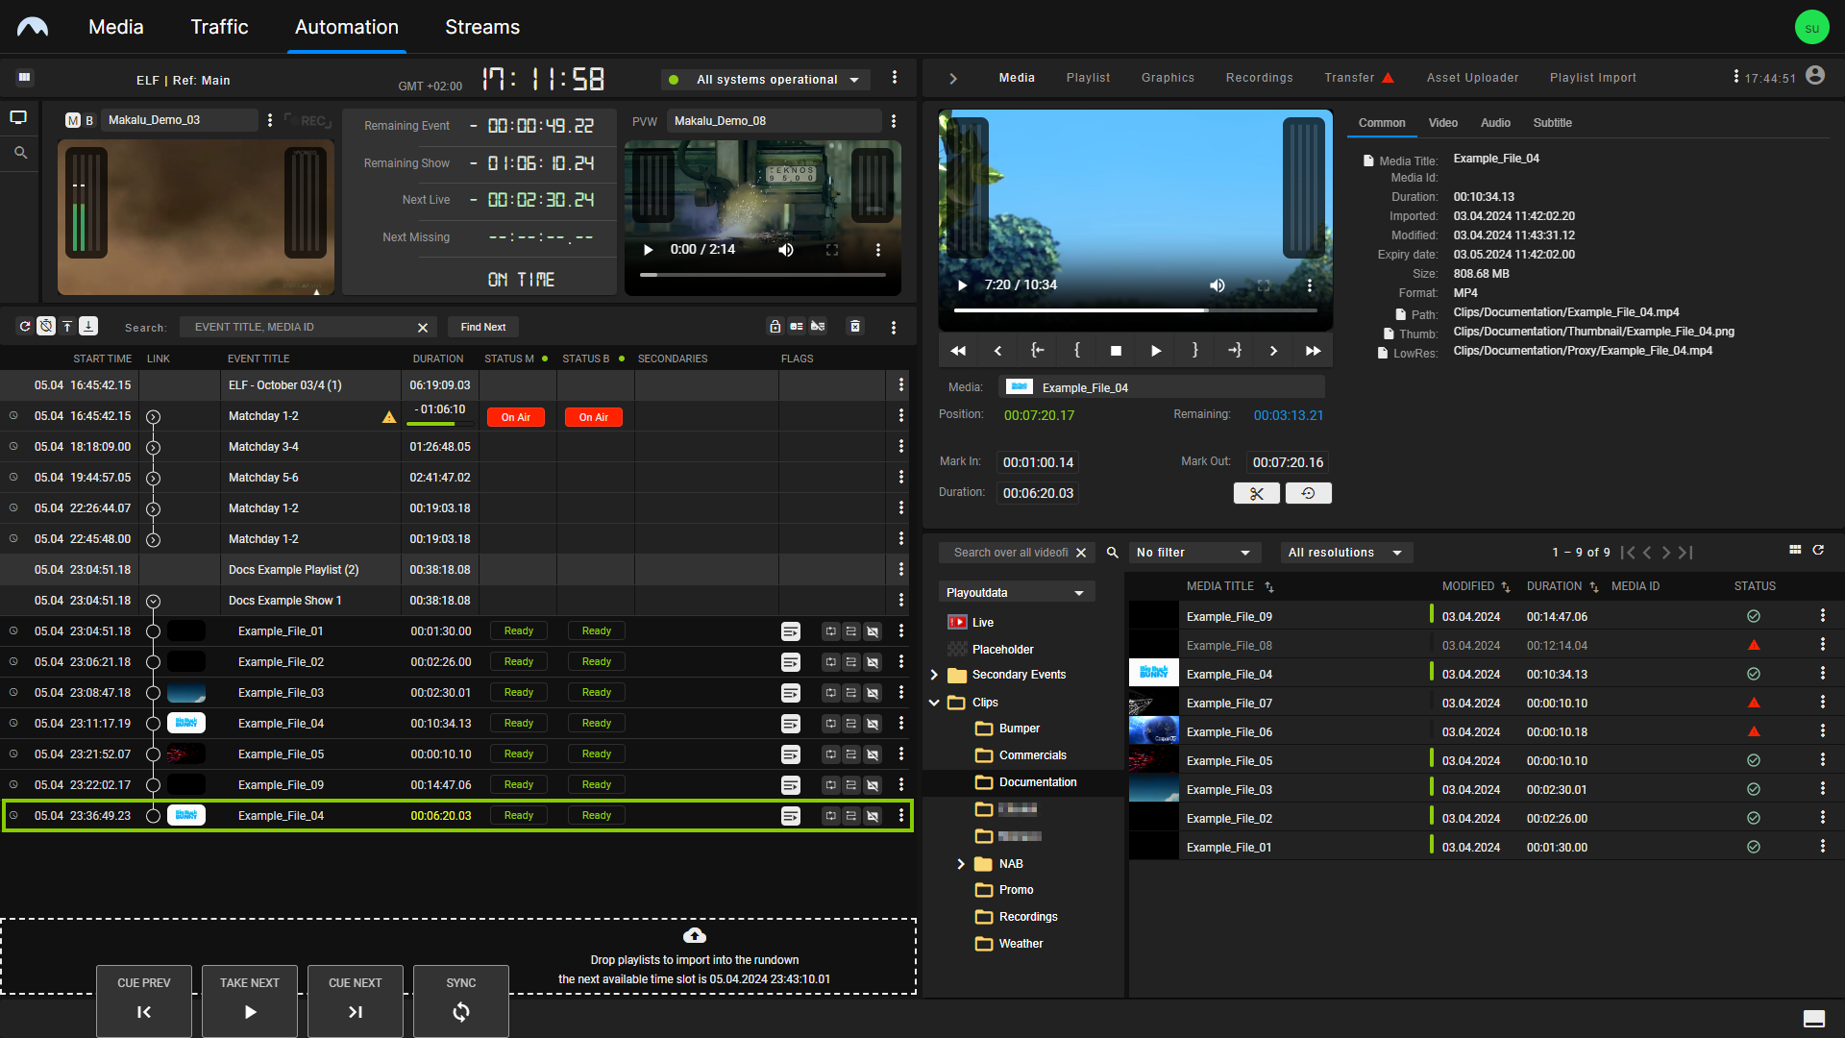The height and width of the screenshot is (1038, 1845).
Task: Switch media list to grid view
Action: point(1795,550)
